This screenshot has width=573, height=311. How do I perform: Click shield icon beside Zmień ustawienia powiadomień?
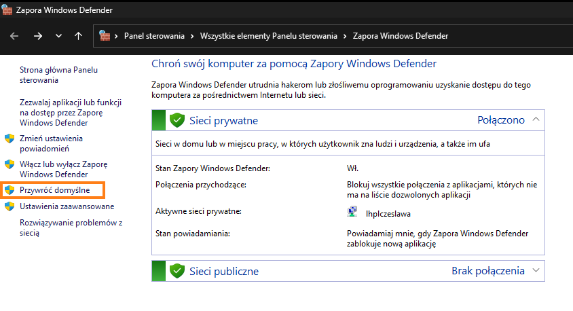click(10, 139)
